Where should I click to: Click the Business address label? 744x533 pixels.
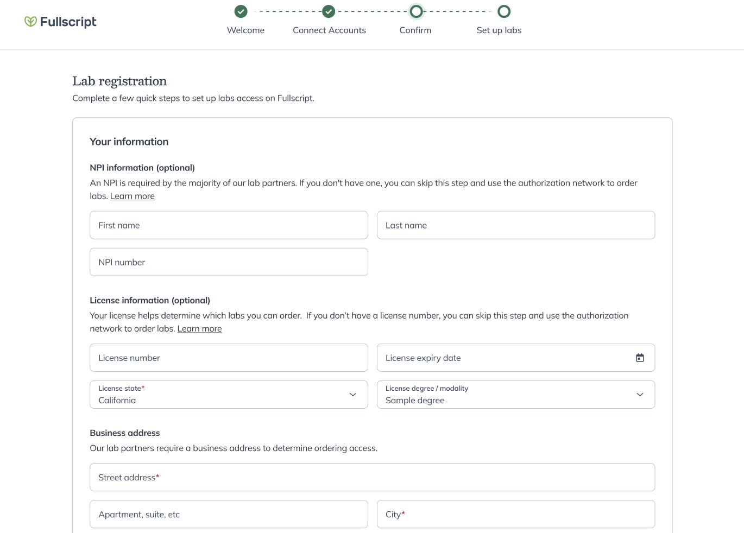(x=125, y=433)
